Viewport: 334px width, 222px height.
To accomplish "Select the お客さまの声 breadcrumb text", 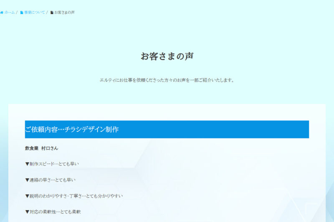I will coord(65,12).
